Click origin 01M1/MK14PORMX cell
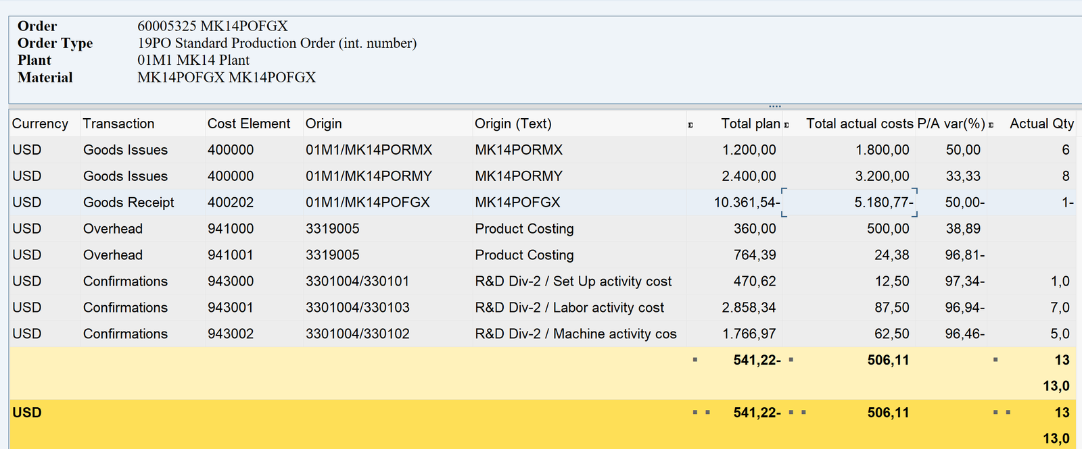The width and height of the screenshot is (1082, 449). click(369, 150)
